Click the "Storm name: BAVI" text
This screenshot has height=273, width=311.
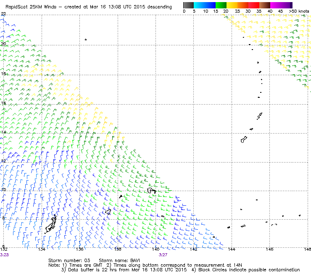[119, 260]
